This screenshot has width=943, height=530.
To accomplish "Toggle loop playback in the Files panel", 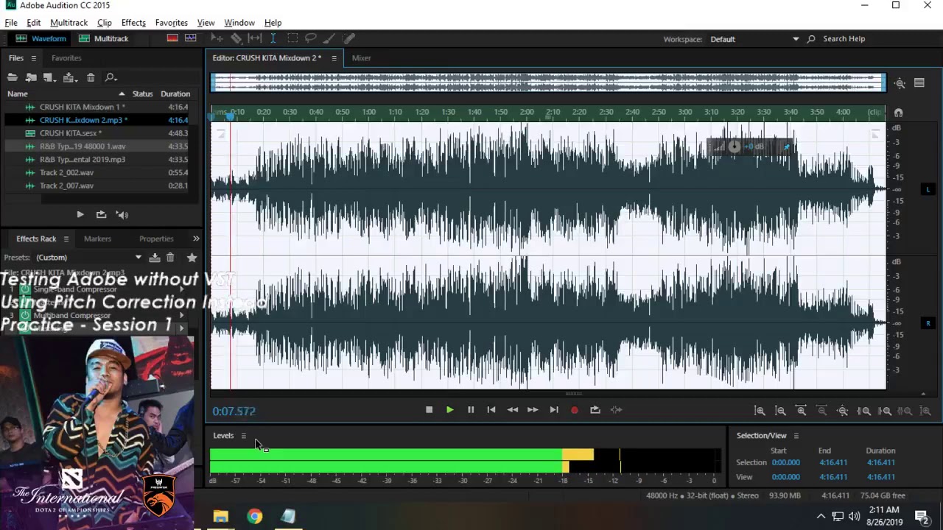I will click(x=101, y=214).
